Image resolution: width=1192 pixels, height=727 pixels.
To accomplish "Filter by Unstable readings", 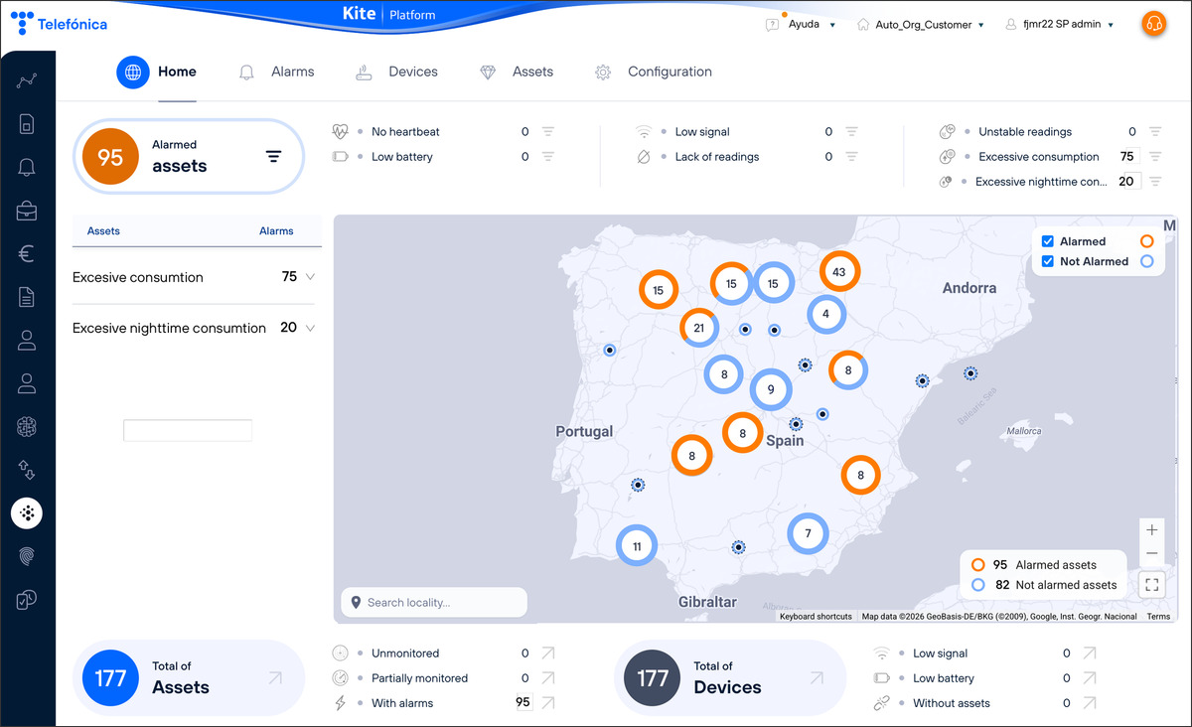I will pos(1154,131).
